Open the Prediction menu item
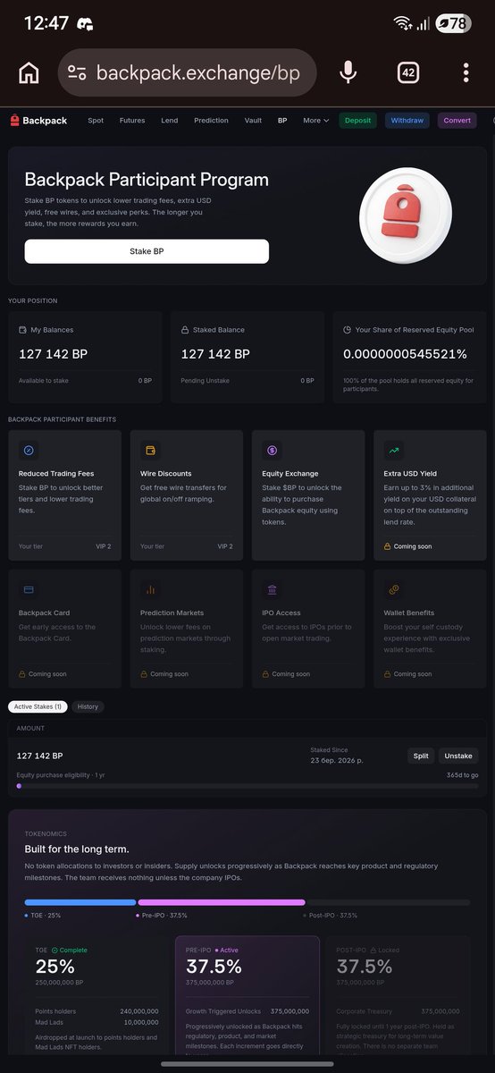 tap(211, 121)
